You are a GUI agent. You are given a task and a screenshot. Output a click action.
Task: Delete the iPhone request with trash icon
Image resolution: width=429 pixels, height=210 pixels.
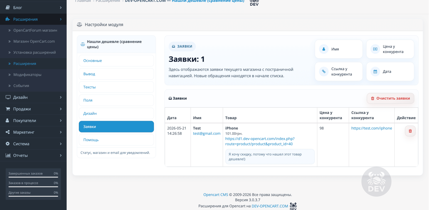(410, 131)
